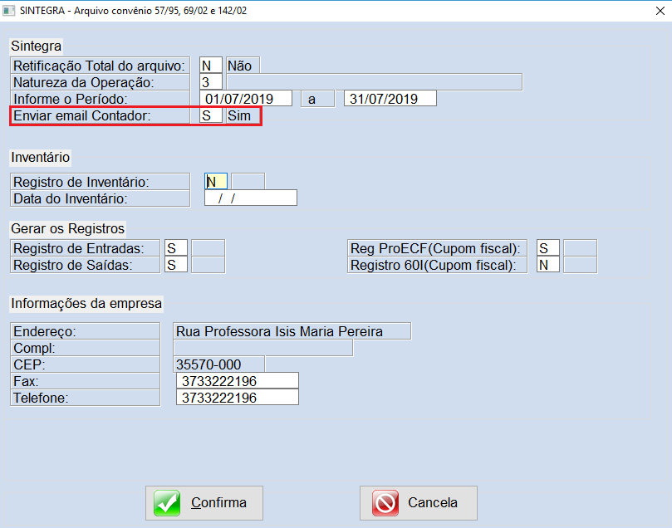
Task: Click the green checkmark icon on Confirma
Action: point(167,503)
